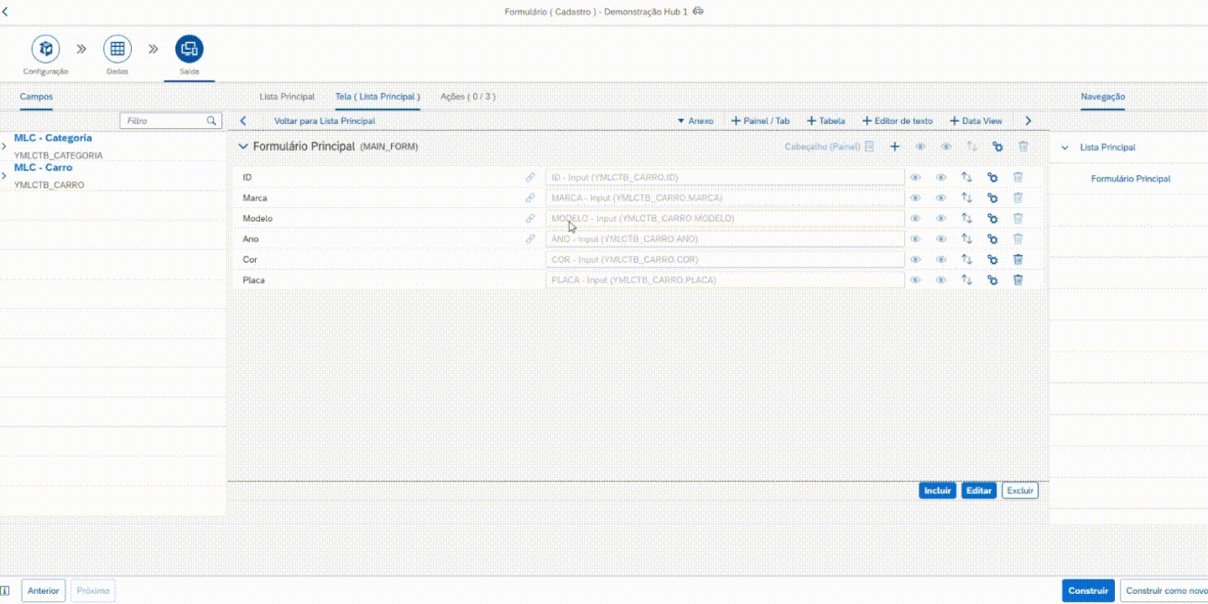
Task: Click the Saída step icon
Action: pyautogui.click(x=189, y=49)
